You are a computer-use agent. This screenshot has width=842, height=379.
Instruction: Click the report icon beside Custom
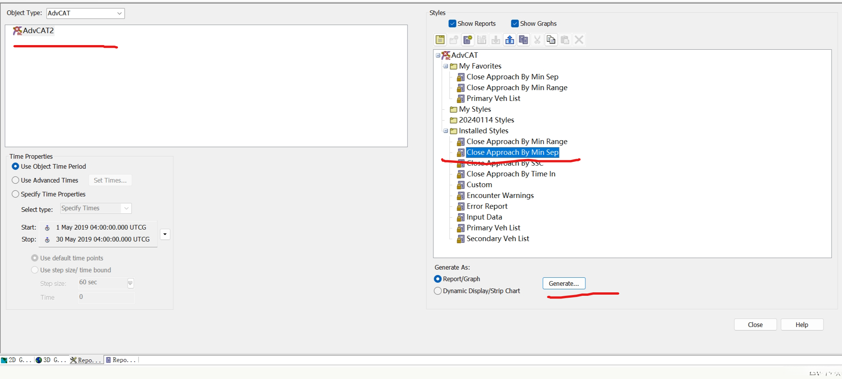(461, 185)
